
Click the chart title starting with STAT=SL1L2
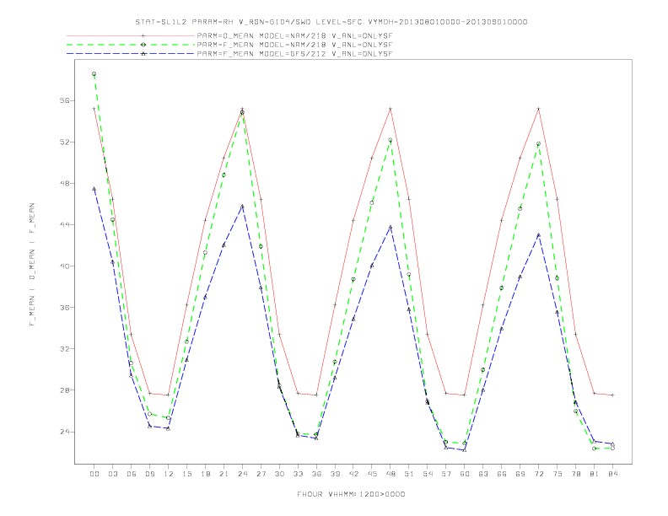pos(331,22)
